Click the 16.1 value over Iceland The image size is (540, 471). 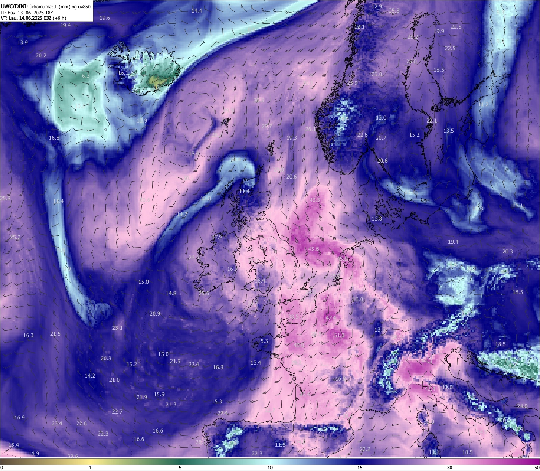[123, 73]
